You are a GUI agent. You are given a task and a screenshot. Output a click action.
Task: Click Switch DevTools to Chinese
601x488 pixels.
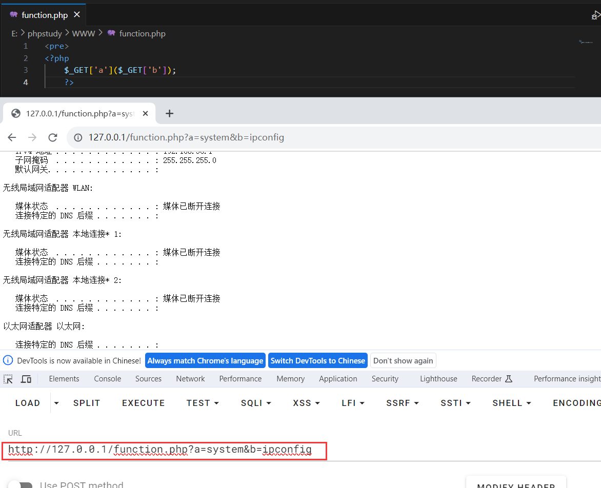(x=318, y=361)
